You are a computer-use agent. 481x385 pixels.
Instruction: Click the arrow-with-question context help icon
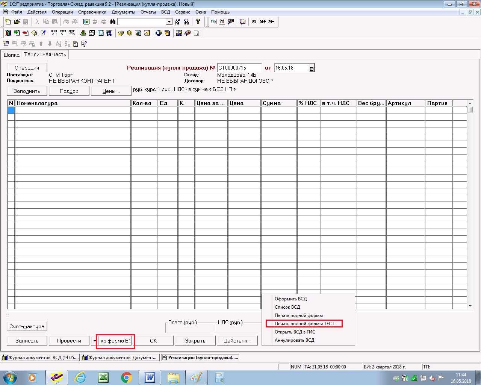pyautogui.click(x=84, y=44)
